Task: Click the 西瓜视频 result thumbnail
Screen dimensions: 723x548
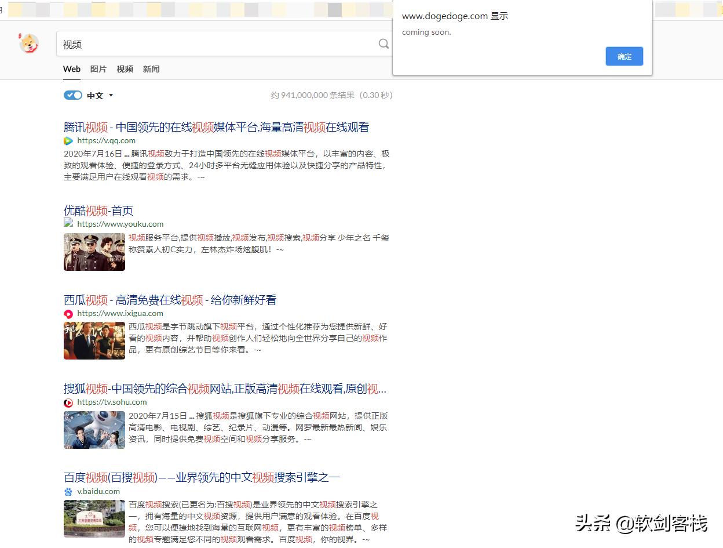Action: click(x=94, y=340)
